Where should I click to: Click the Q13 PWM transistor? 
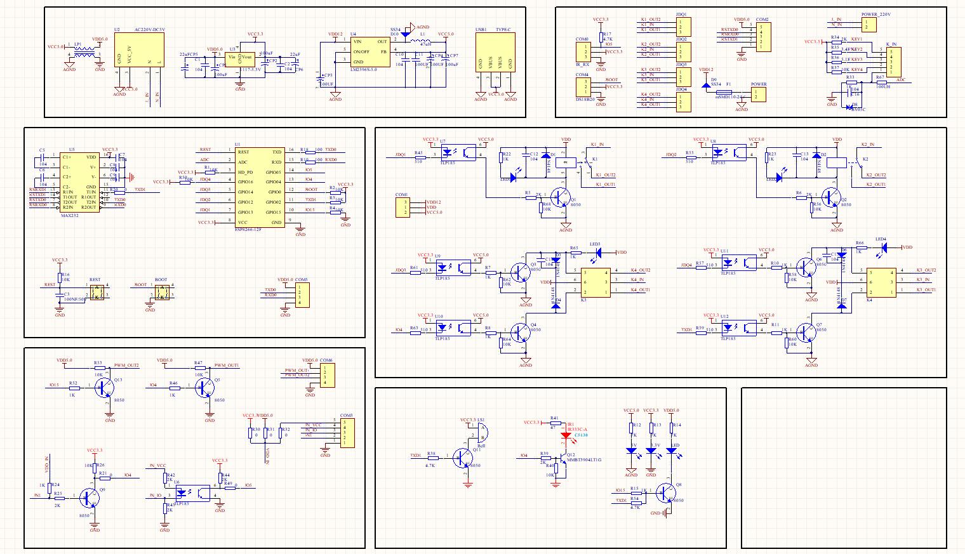pyautogui.click(x=105, y=389)
